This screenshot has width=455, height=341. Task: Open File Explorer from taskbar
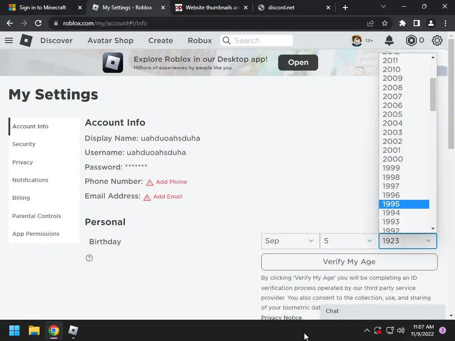[x=34, y=330]
